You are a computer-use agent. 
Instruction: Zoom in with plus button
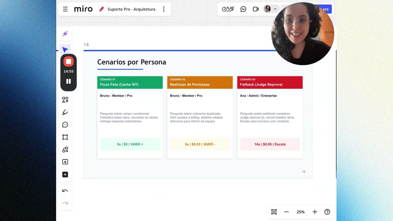click(315, 212)
